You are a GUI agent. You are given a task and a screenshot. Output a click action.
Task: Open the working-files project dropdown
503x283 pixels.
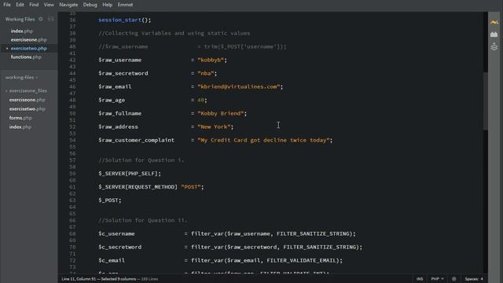pos(21,77)
